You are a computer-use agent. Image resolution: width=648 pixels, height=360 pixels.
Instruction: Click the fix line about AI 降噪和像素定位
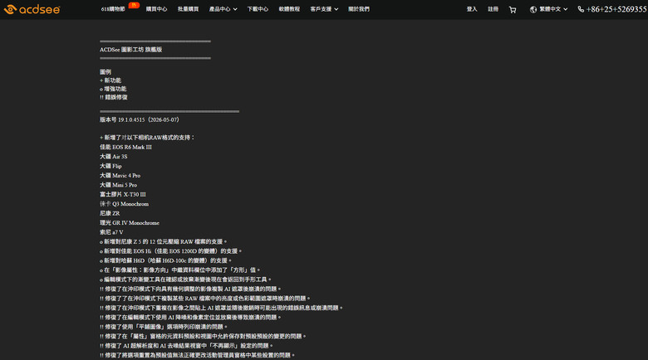click(190, 318)
